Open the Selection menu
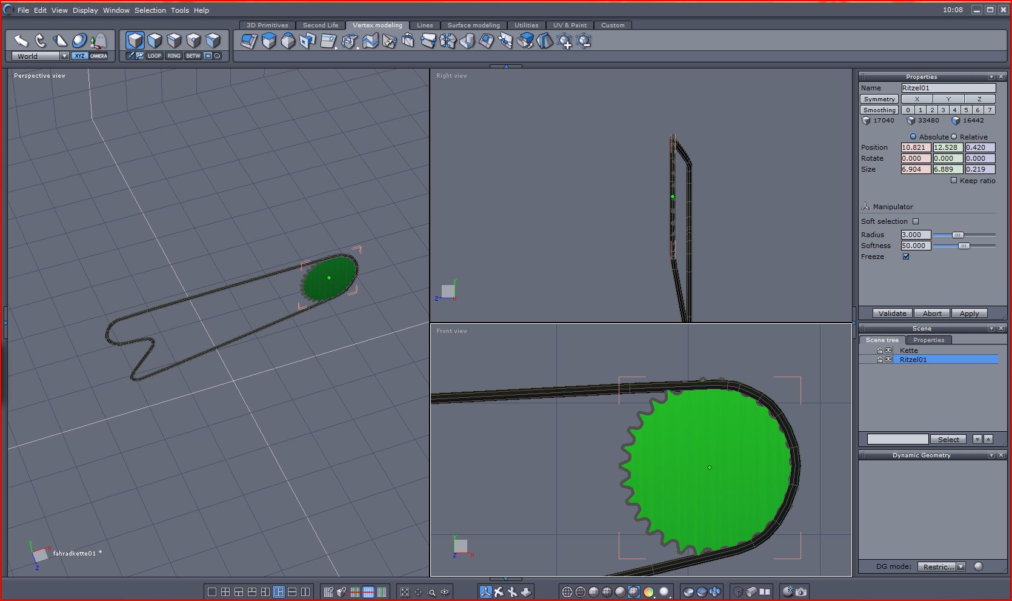 [x=150, y=10]
